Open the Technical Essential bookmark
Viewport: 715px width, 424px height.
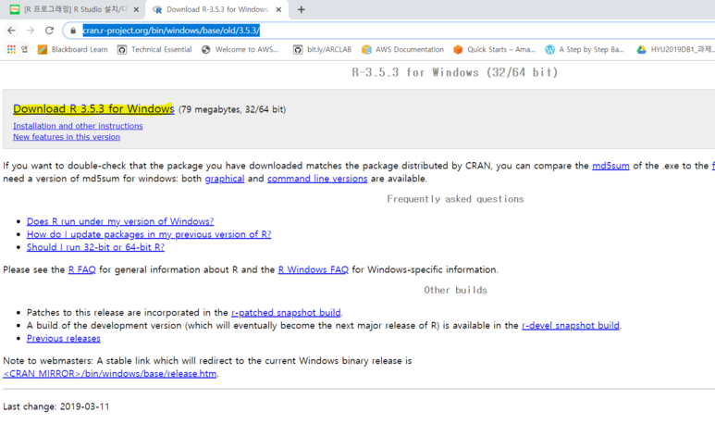point(154,49)
